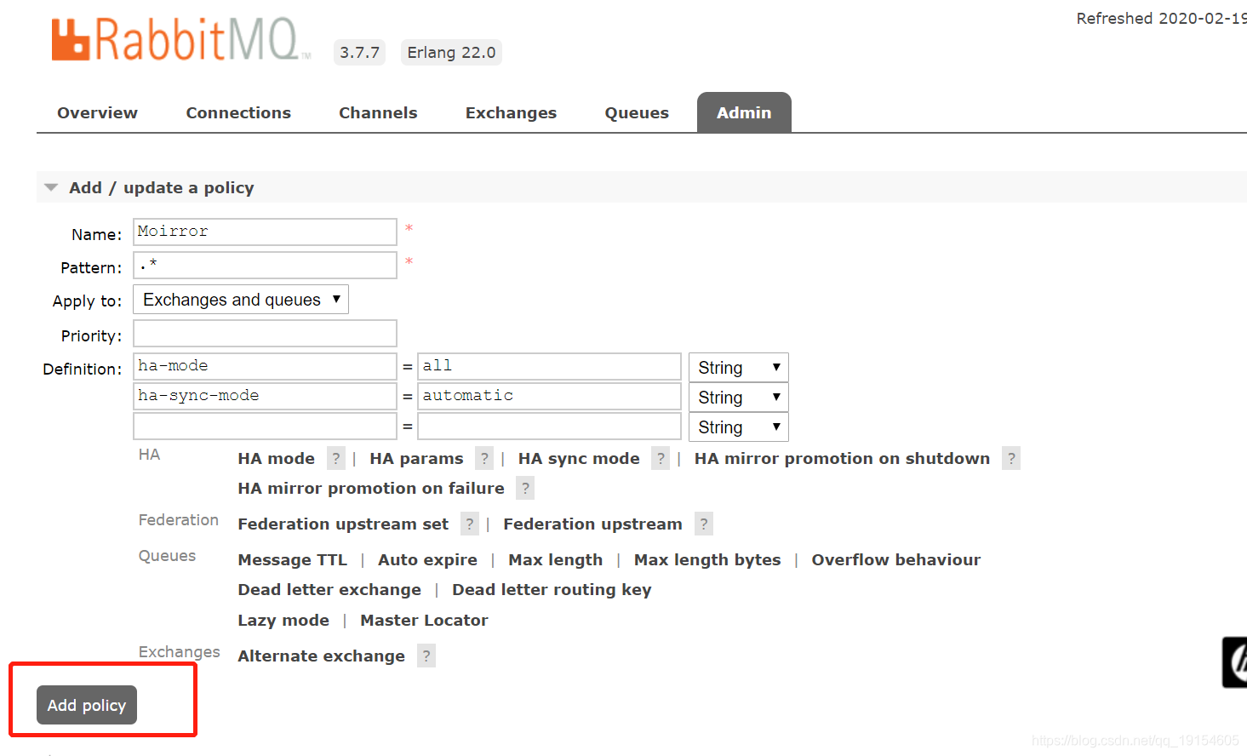
Task: Open help for HA mirror promotion on failure
Action: [x=525, y=489]
